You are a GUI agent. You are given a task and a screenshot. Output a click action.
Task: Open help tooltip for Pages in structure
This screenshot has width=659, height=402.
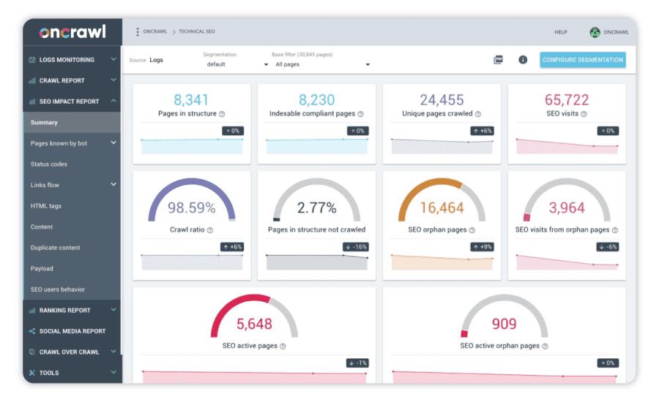pos(222,114)
